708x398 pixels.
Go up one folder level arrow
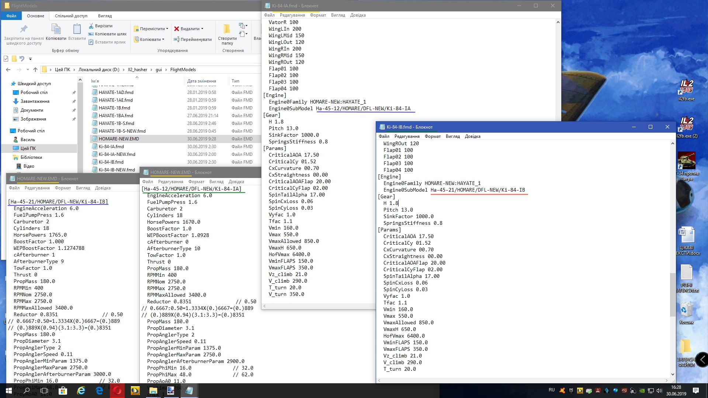(35, 70)
